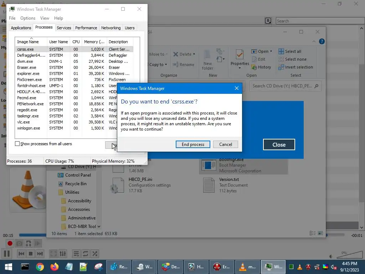365x274 pixels.
Task: Expand the BCD-MBR Tool chevron
Action: 99,227
